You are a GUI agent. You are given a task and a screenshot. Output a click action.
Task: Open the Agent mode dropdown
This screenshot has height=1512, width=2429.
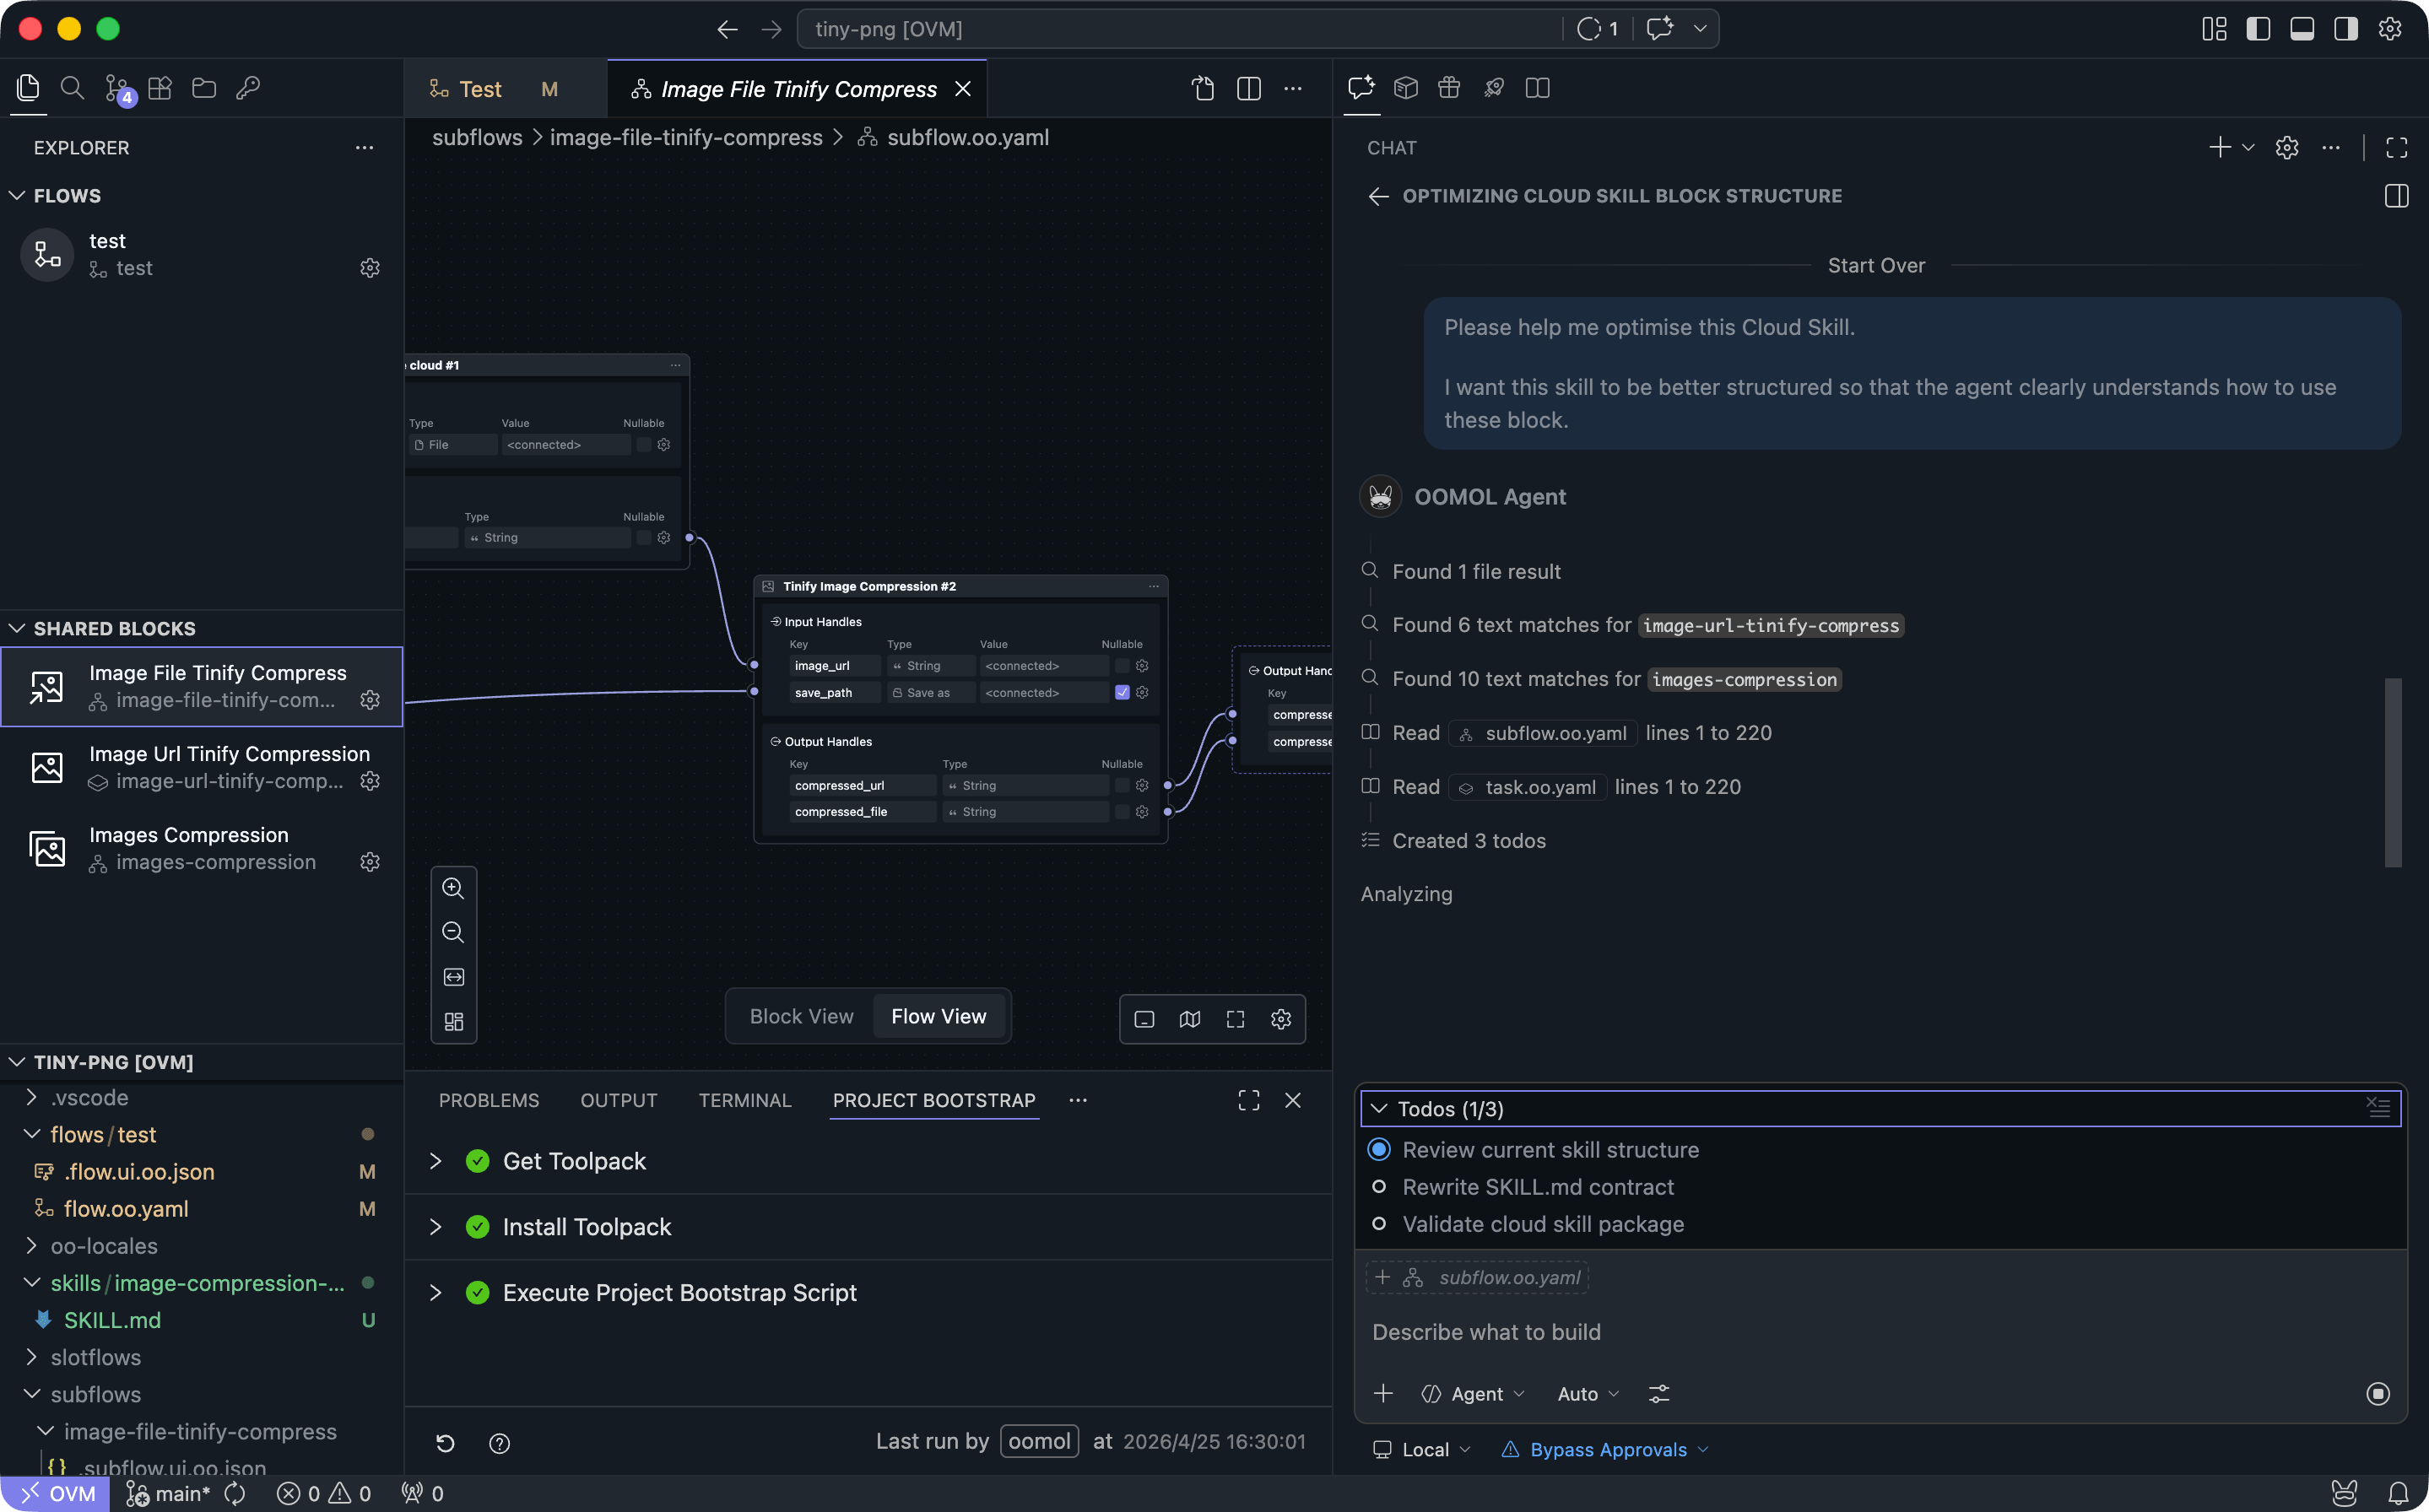[x=1473, y=1394]
